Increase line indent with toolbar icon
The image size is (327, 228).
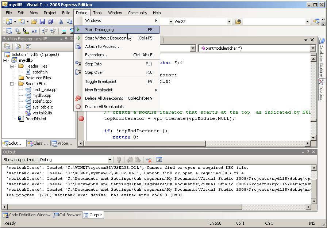pyautogui.click(x=53, y=31)
